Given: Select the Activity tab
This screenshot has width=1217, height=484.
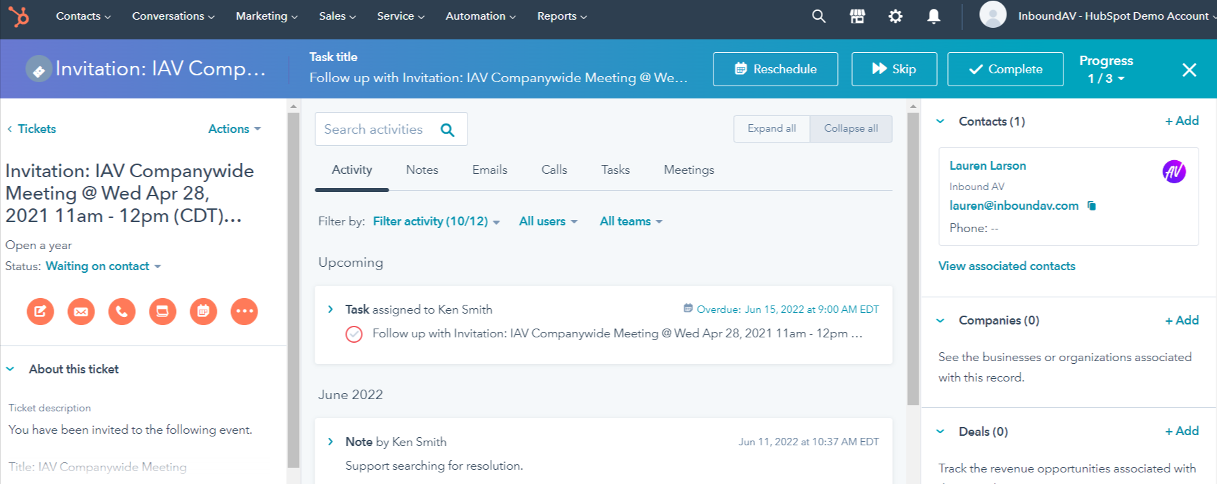Looking at the screenshot, I should pos(352,170).
